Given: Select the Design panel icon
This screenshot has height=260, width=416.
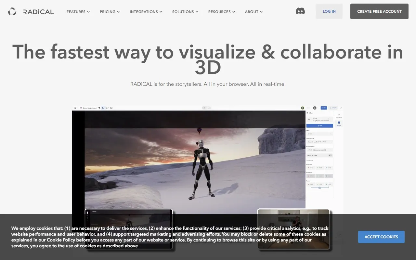Looking at the screenshot, I should pyautogui.click(x=339, y=123).
